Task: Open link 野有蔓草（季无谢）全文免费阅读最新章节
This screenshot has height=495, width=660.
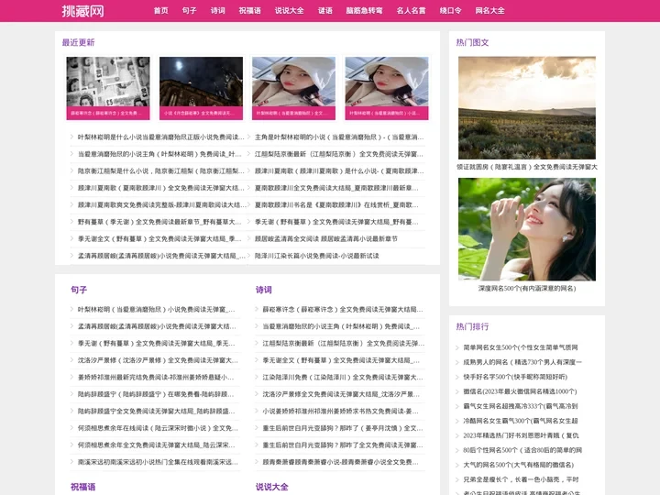Action: 159,222
